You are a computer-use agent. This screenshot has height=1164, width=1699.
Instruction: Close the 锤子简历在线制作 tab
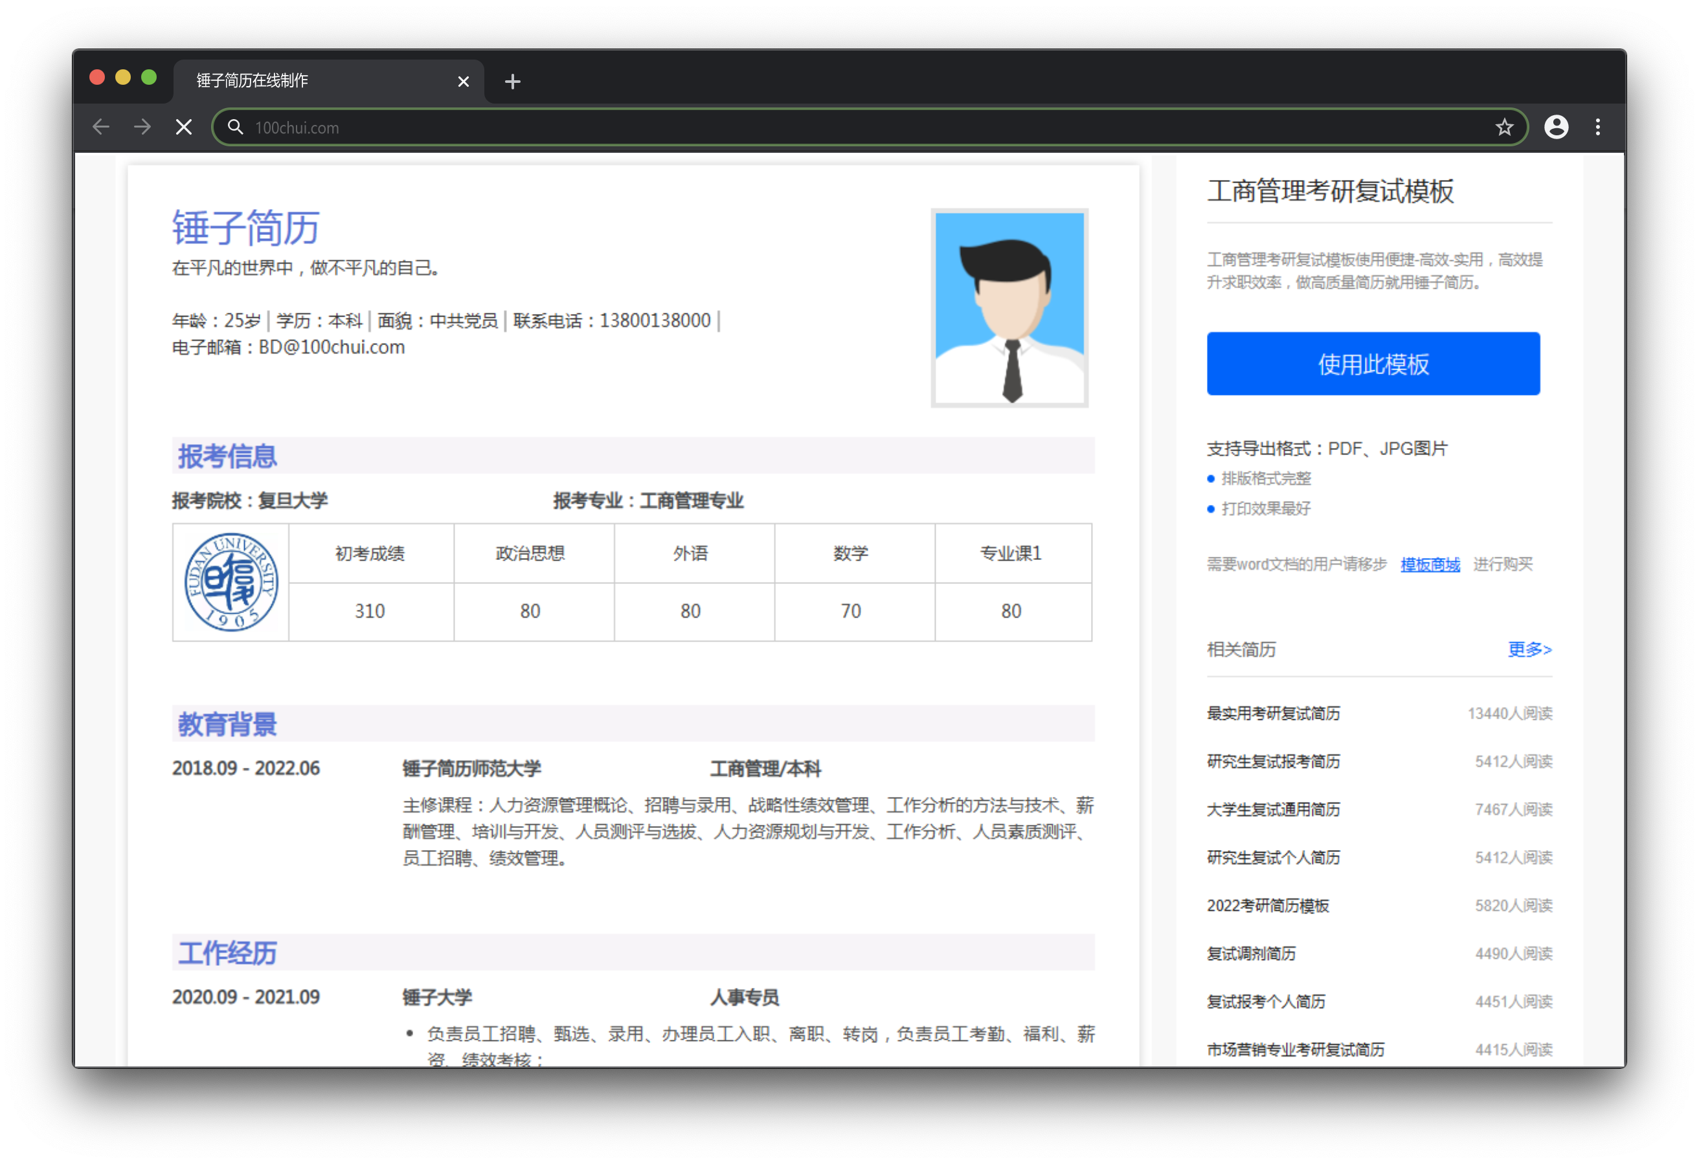click(464, 81)
